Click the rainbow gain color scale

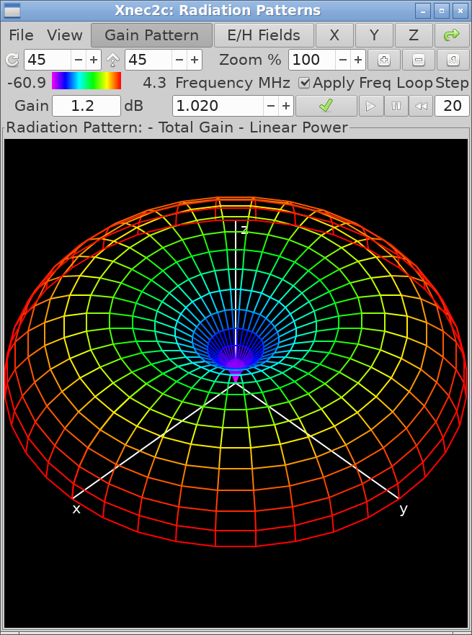point(86,81)
